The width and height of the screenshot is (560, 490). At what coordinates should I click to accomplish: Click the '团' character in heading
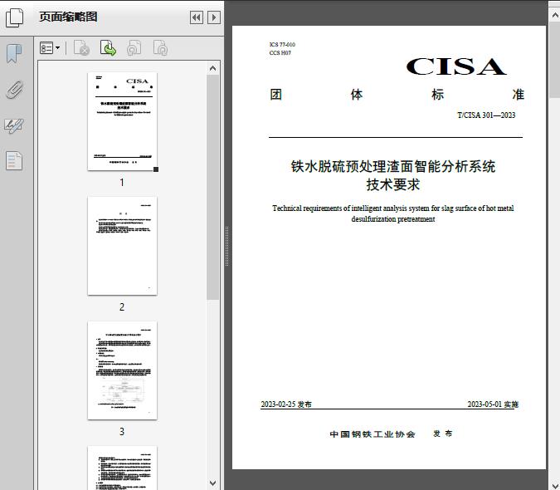[x=276, y=95]
